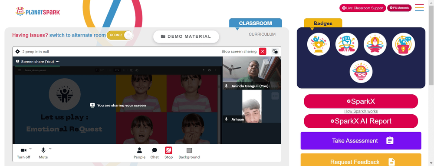Open the three-dot menu on Arhaan's tile
Viewport: 434px width, 166px height.
(275, 96)
